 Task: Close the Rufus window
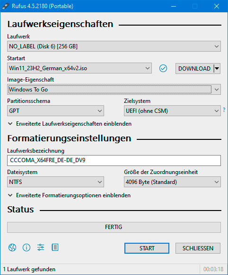click(x=217, y=6)
